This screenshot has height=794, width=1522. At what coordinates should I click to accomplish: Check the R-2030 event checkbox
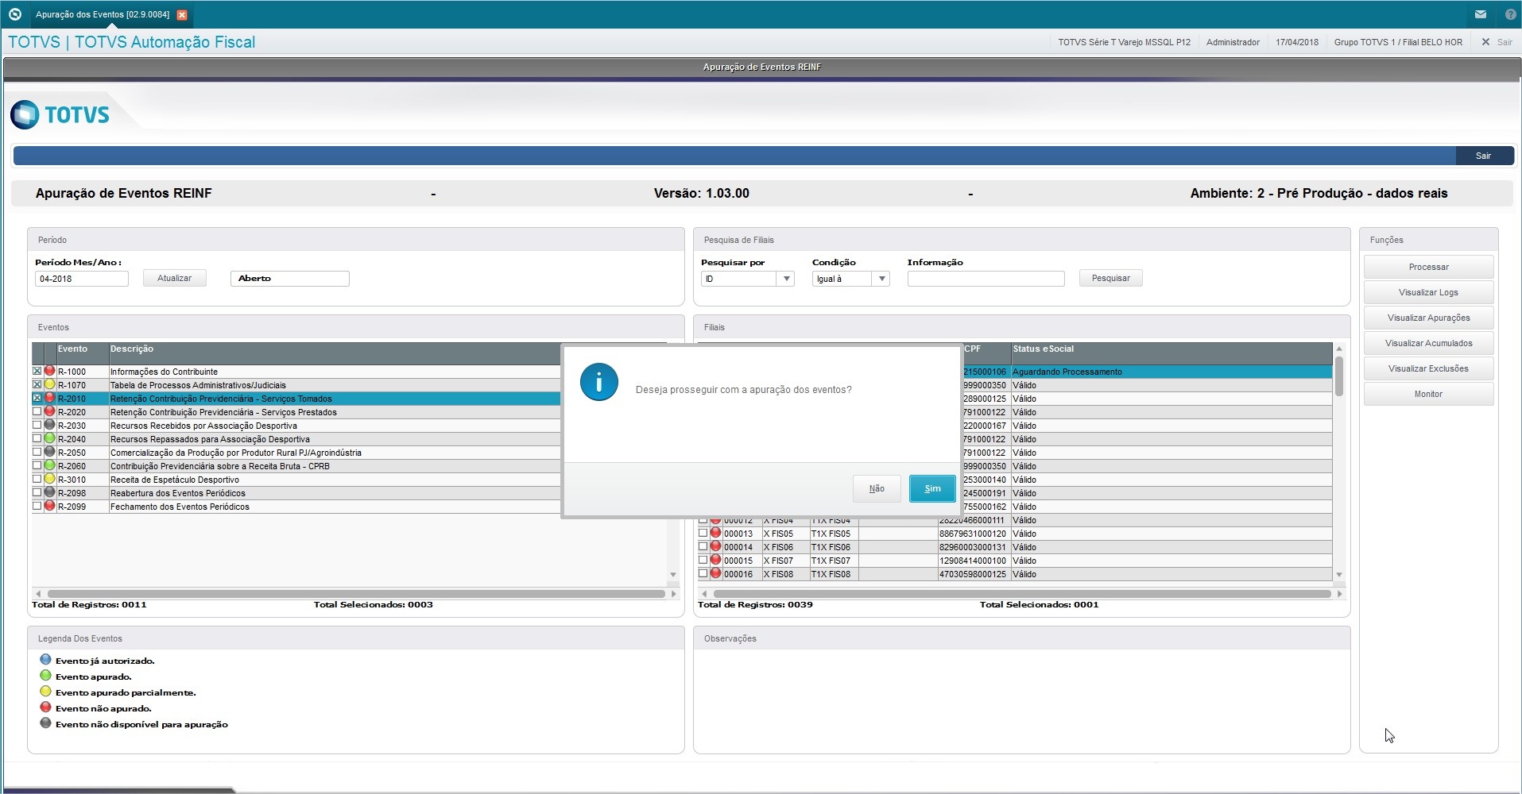click(37, 425)
